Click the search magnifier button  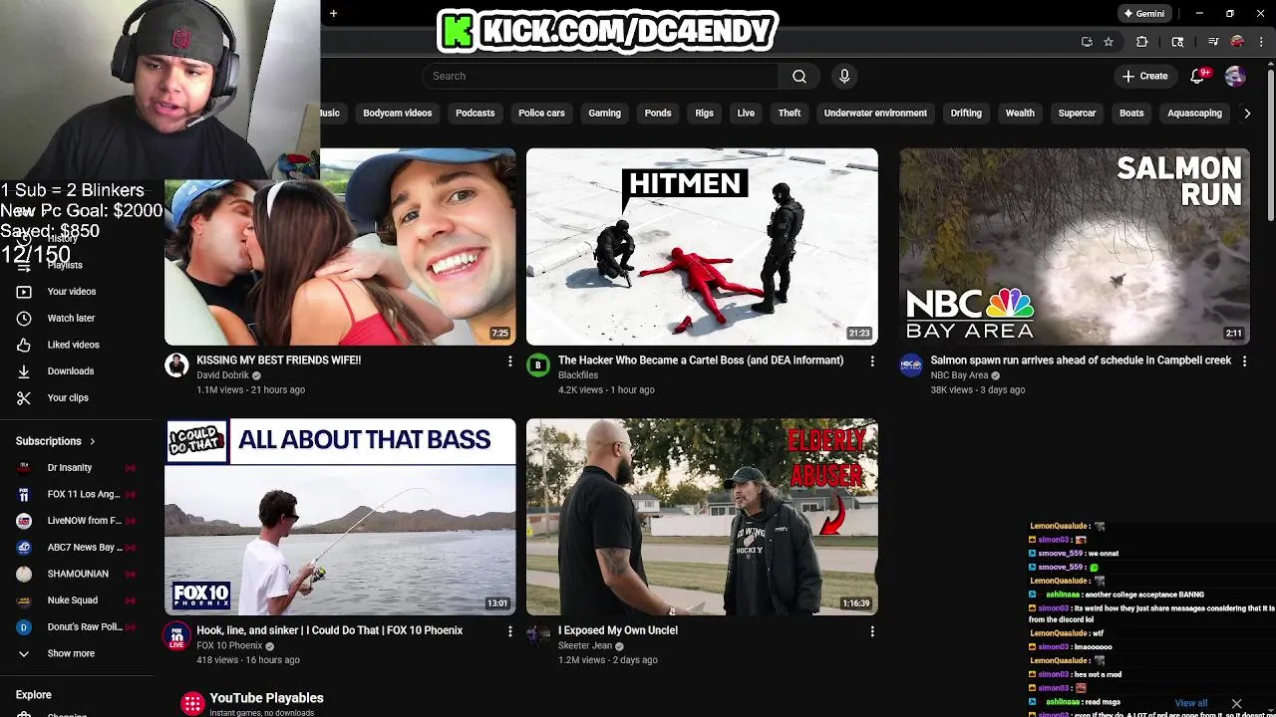[799, 76]
